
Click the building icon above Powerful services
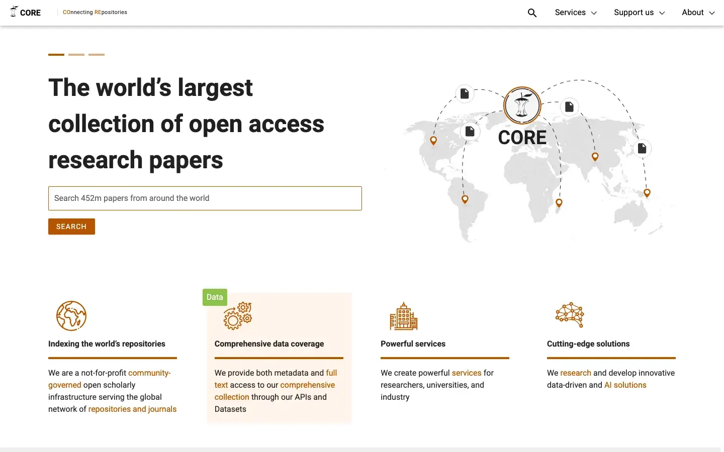click(x=404, y=316)
